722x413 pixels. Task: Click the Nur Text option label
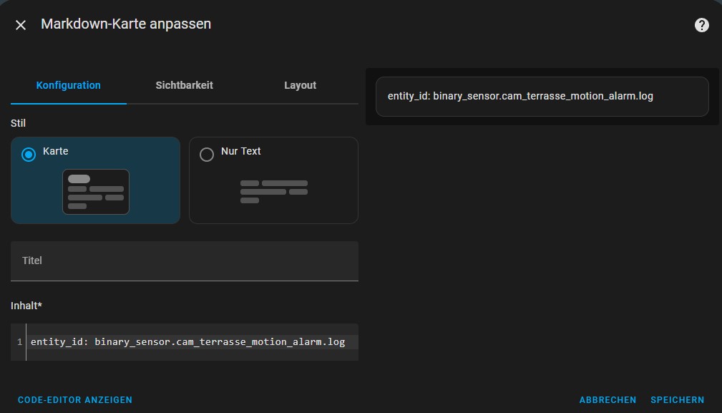click(x=240, y=151)
